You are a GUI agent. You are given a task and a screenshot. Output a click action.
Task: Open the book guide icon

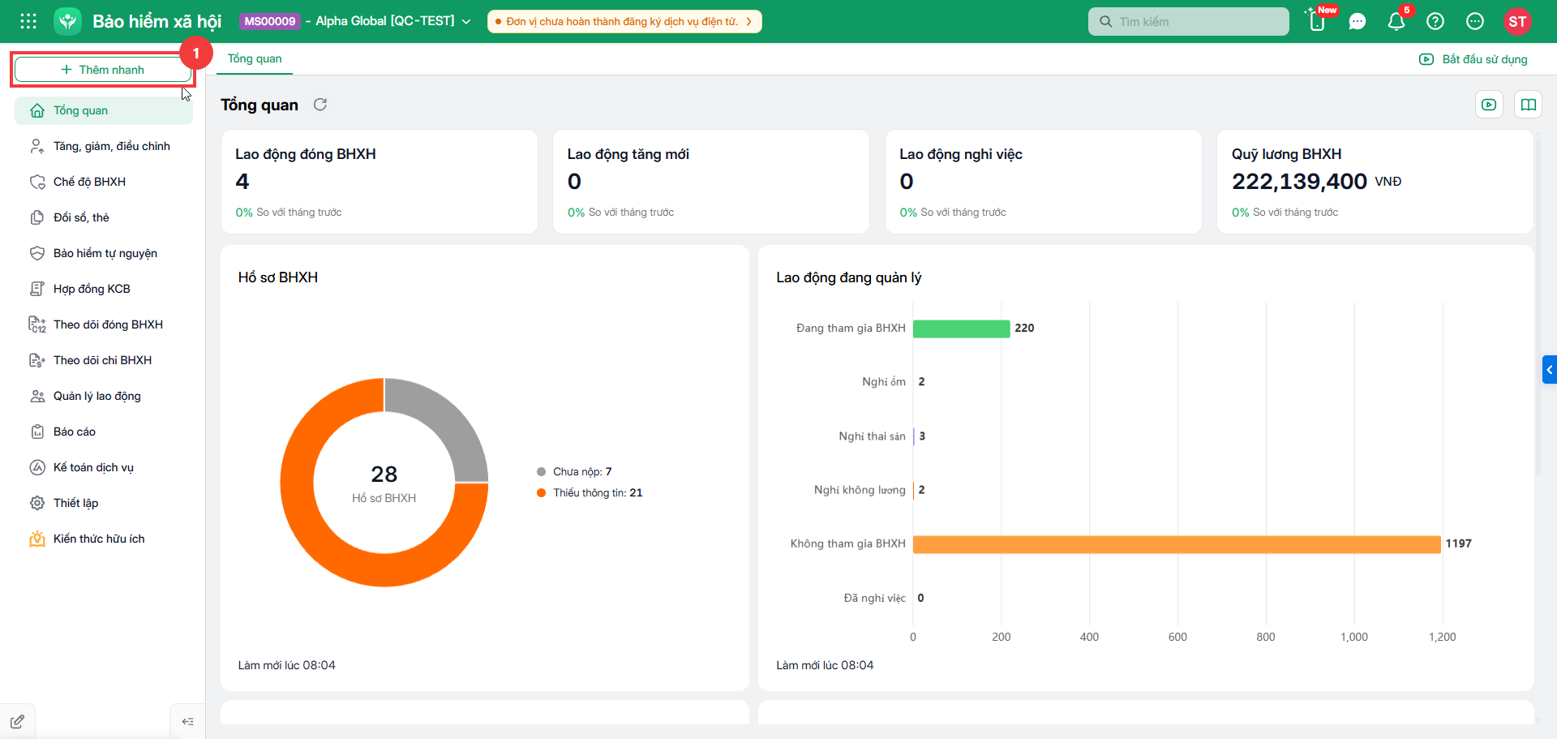coord(1529,105)
